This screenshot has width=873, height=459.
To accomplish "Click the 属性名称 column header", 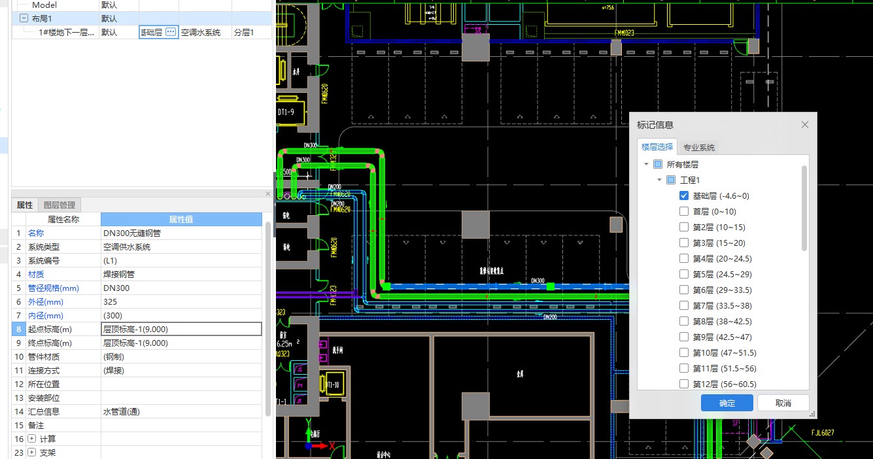I will tap(63, 220).
